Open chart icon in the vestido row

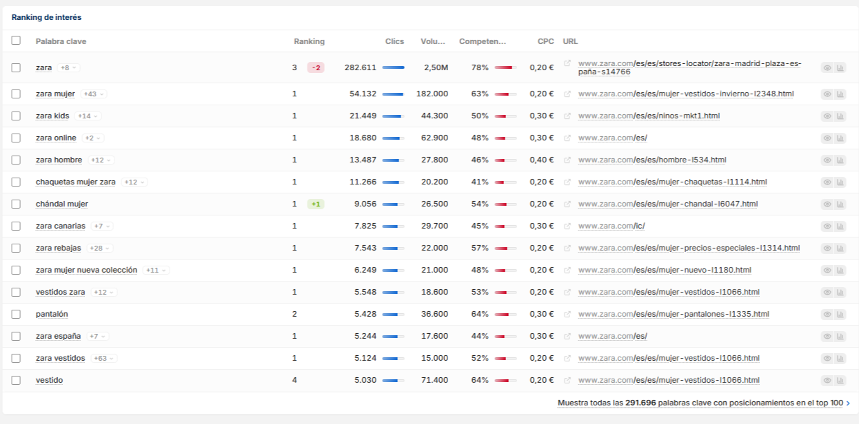pyautogui.click(x=840, y=380)
